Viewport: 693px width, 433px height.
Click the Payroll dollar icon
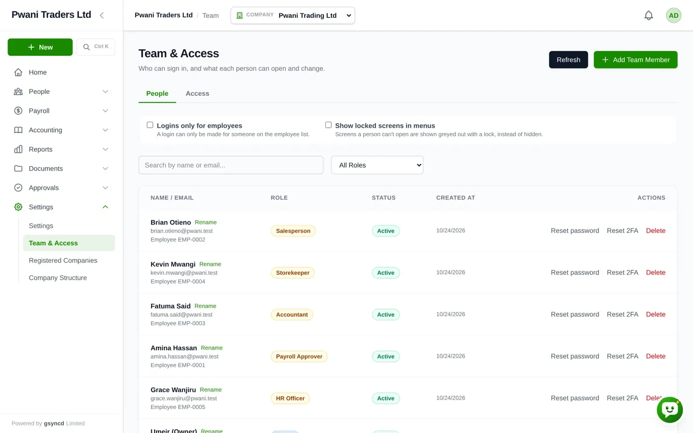18,111
